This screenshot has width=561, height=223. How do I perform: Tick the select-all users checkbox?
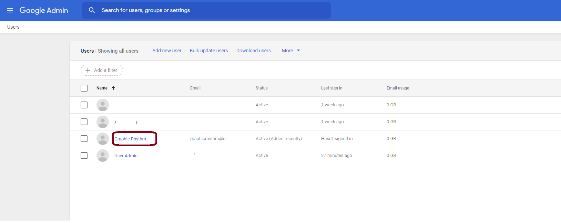[84, 88]
